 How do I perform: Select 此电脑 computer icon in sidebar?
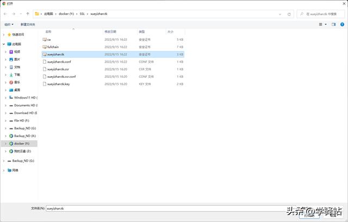(9, 44)
